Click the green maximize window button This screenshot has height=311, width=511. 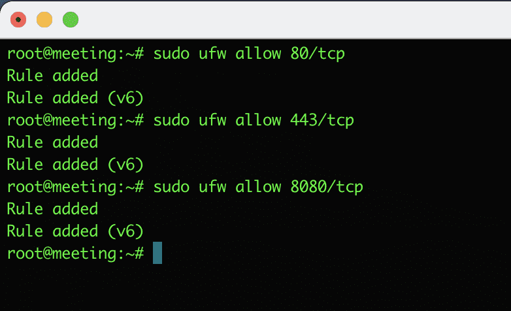(71, 20)
